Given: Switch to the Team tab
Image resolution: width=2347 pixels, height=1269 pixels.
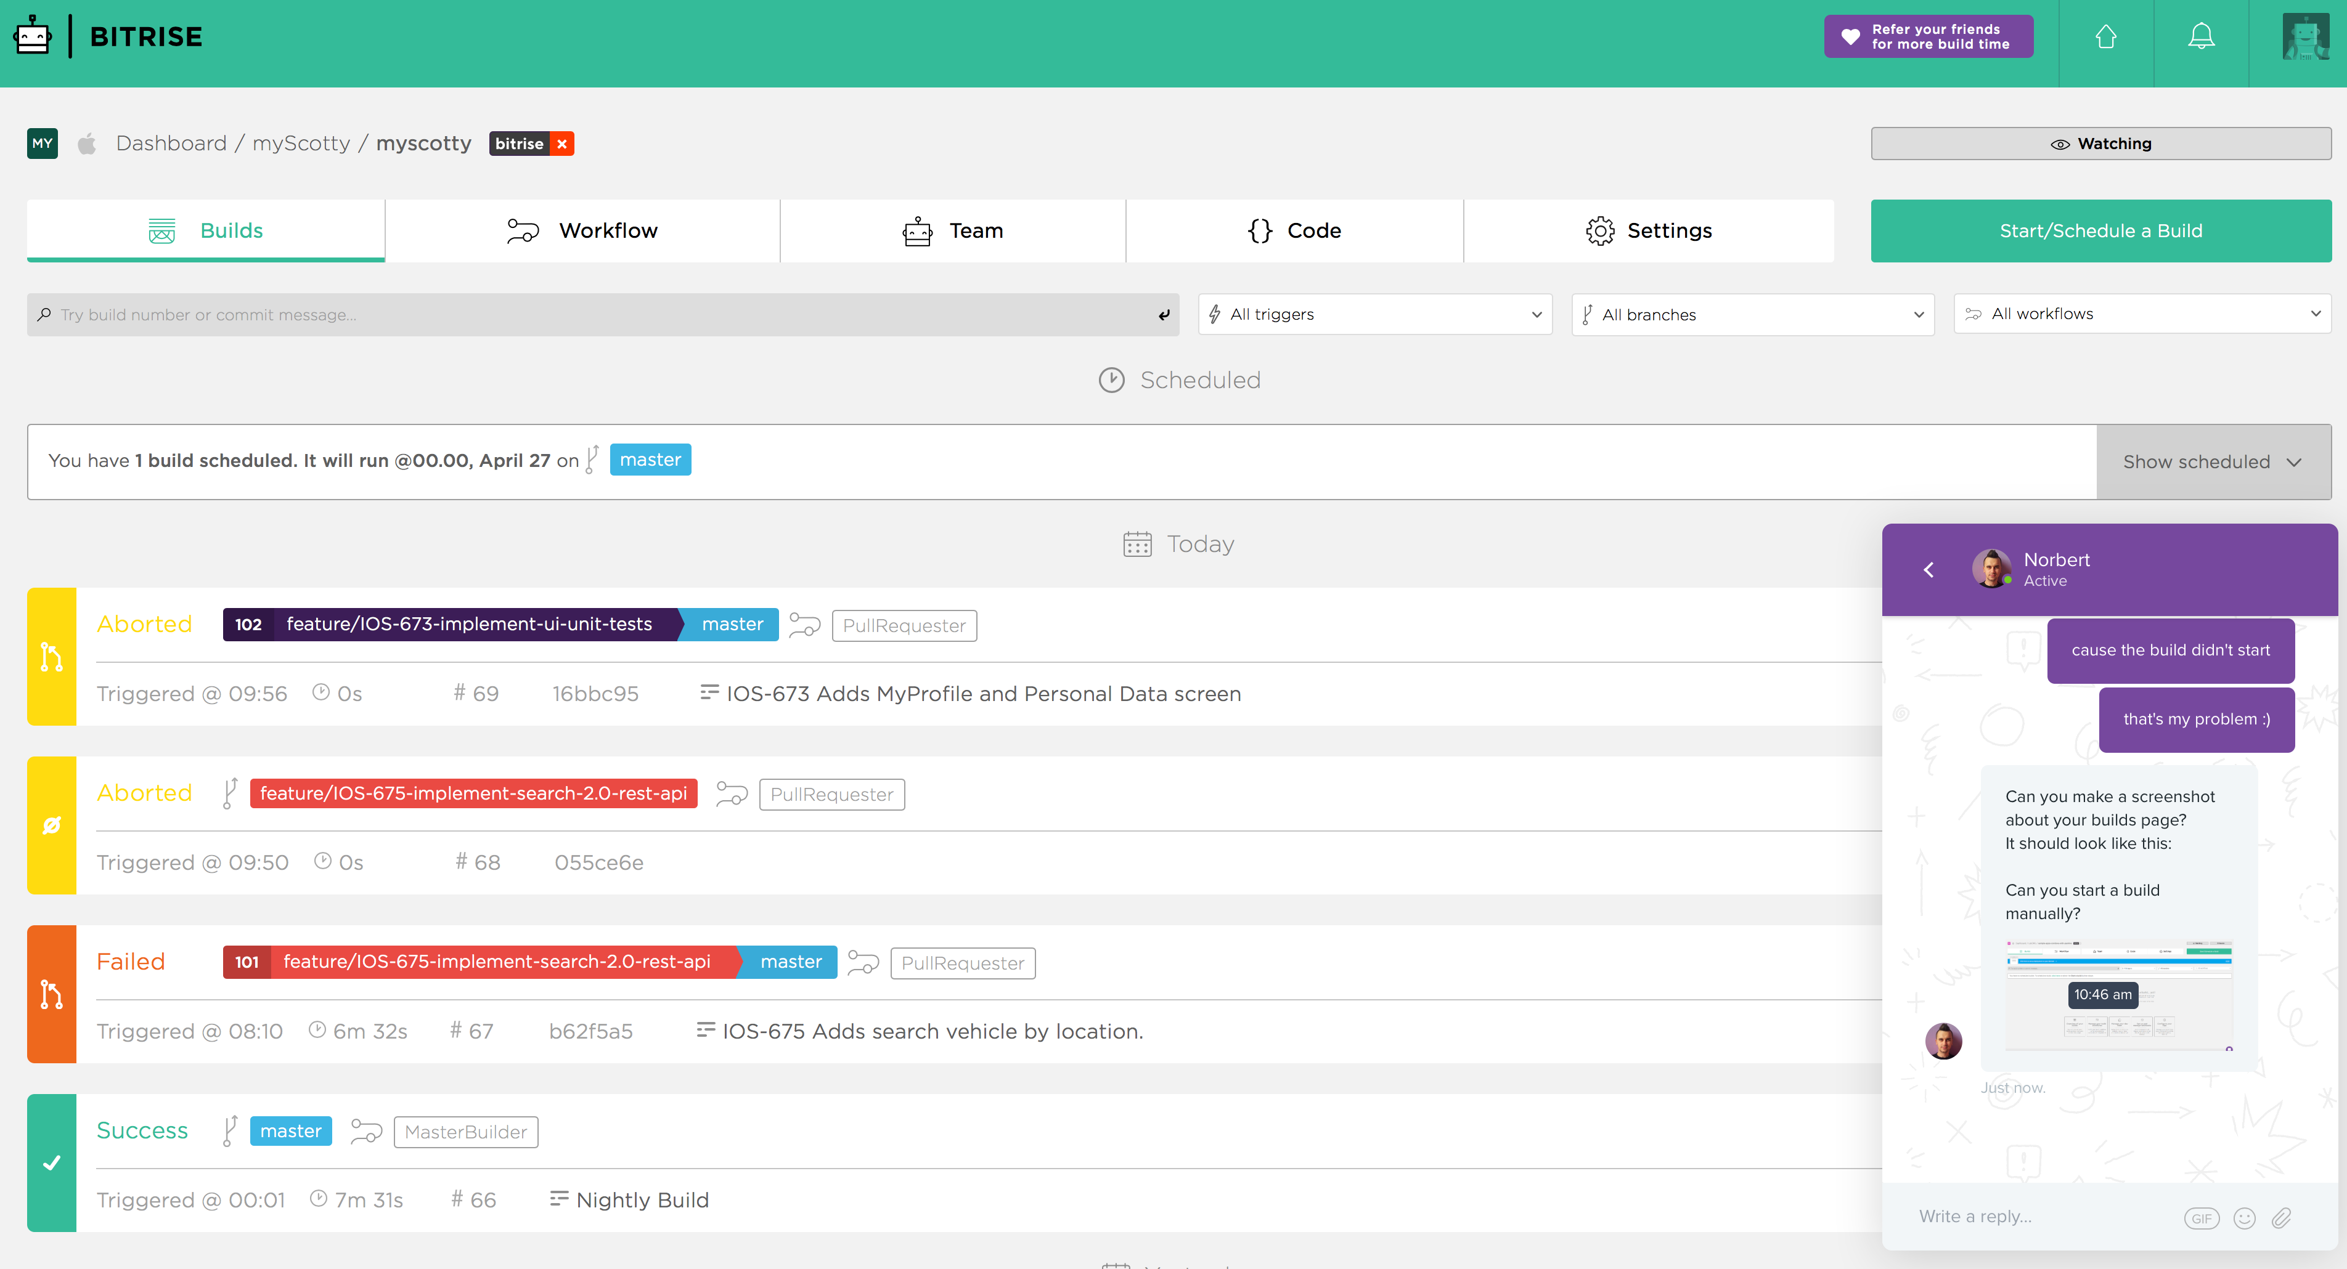Looking at the screenshot, I should point(953,230).
